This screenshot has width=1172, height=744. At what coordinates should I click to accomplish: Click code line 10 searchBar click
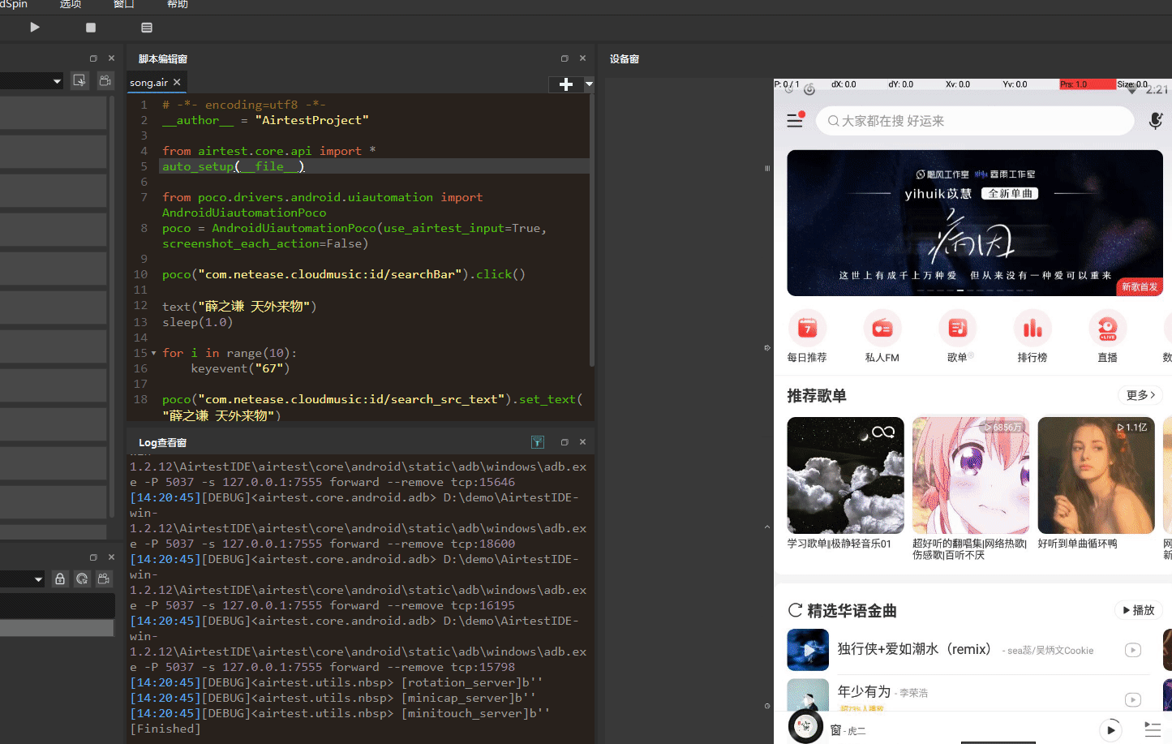pyautogui.click(x=344, y=274)
